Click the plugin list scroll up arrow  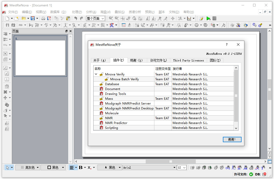pyautogui.click(x=236, y=68)
